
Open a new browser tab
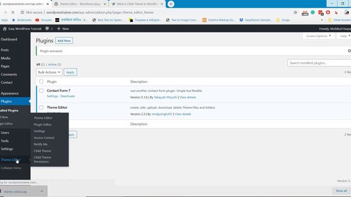[171, 4]
